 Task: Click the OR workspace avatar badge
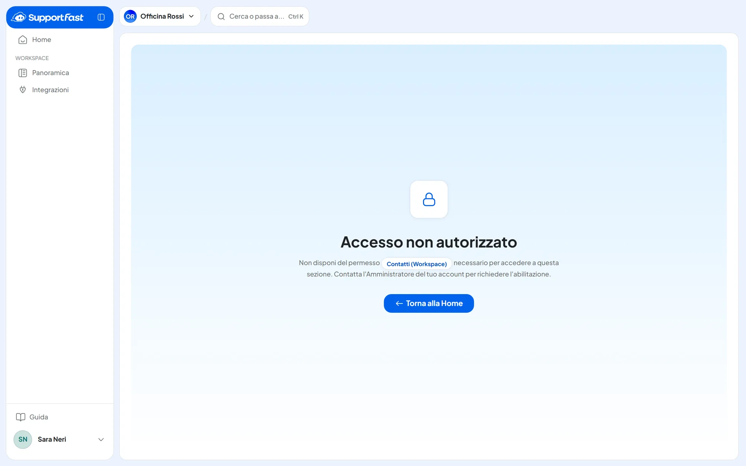pyautogui.click(x=130, y=16)
